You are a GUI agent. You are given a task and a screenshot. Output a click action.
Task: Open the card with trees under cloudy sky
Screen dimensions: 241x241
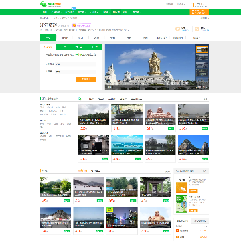point(94,114)
